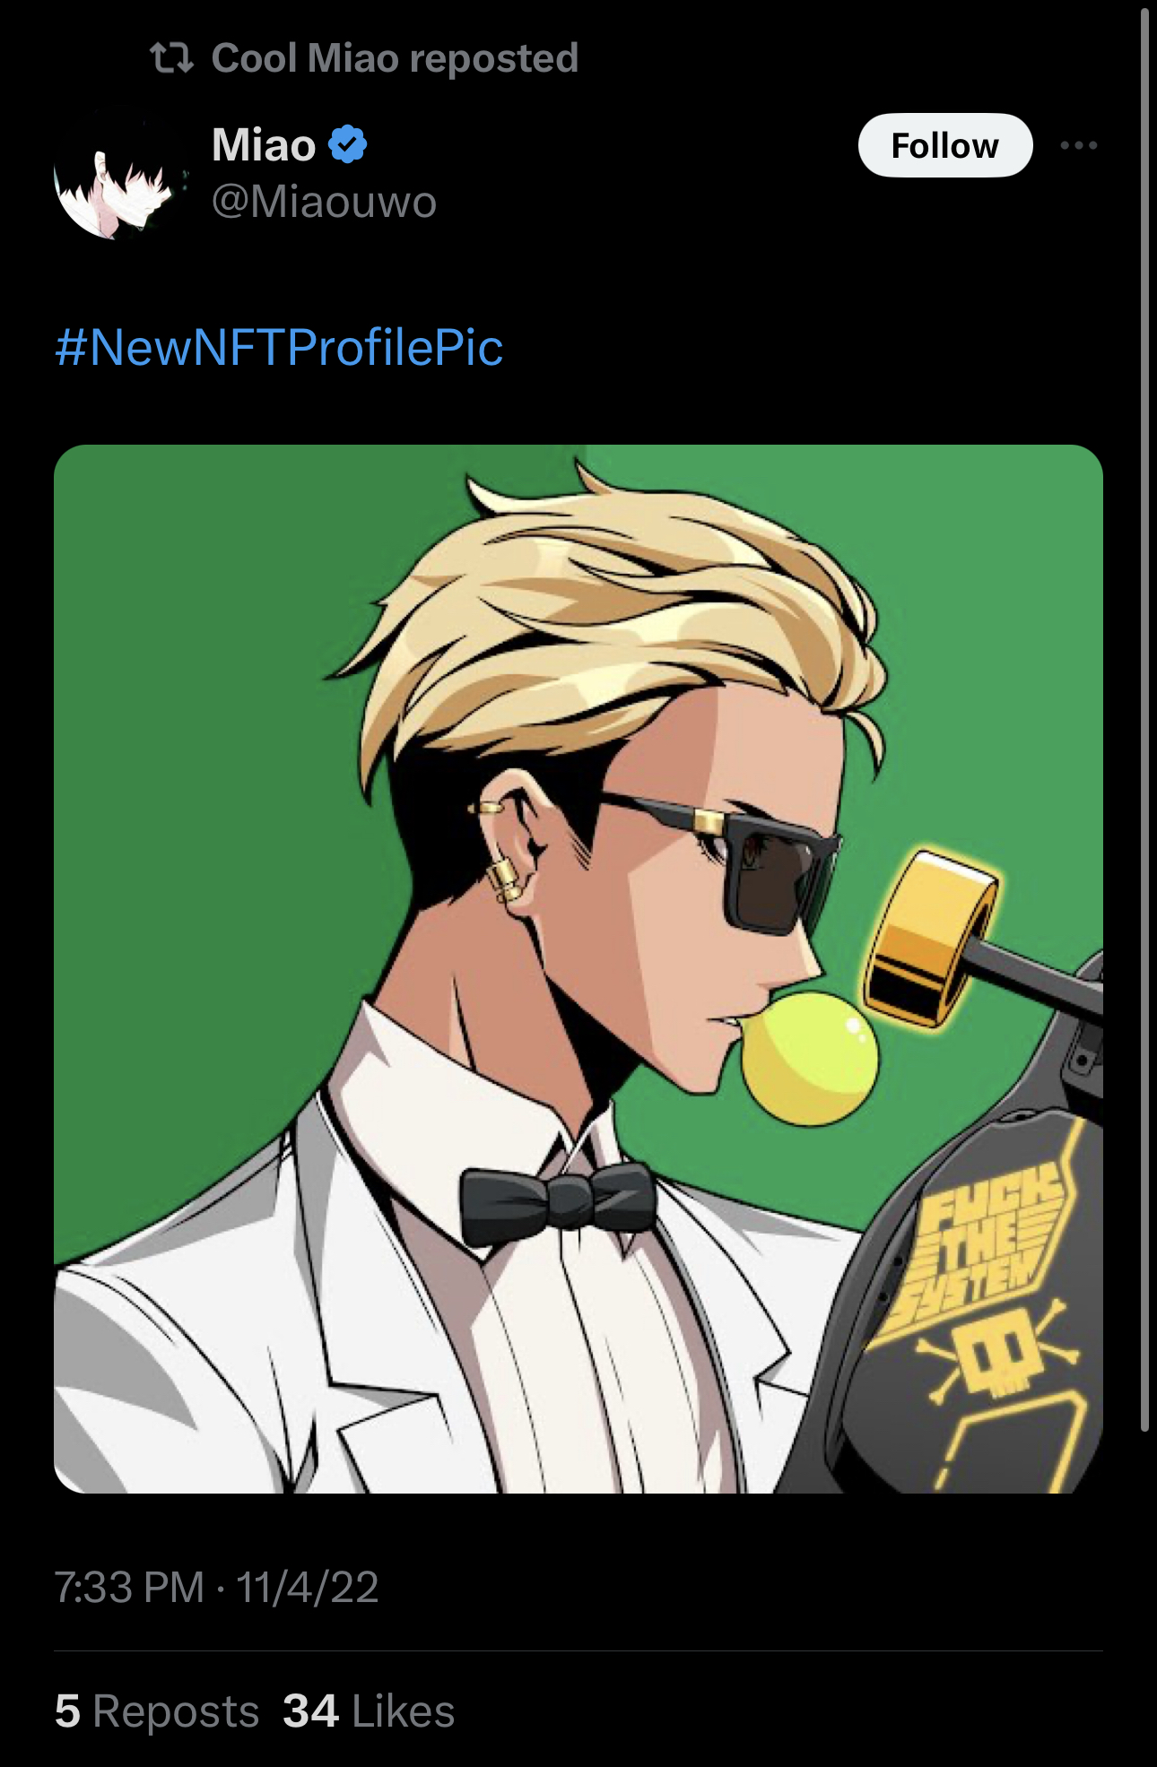Click the black bow tie in the artwork
The width and height of the screenshot is (1157, 1767).
pos(558,1202)
